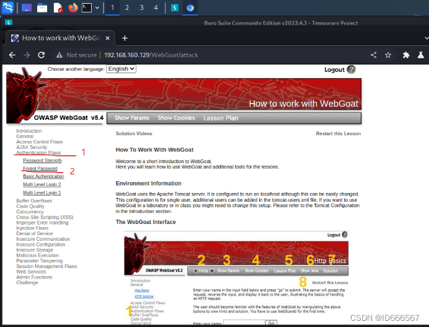Bookmark this page with the star icon
The image size is (429, 327).
point(388,55)
